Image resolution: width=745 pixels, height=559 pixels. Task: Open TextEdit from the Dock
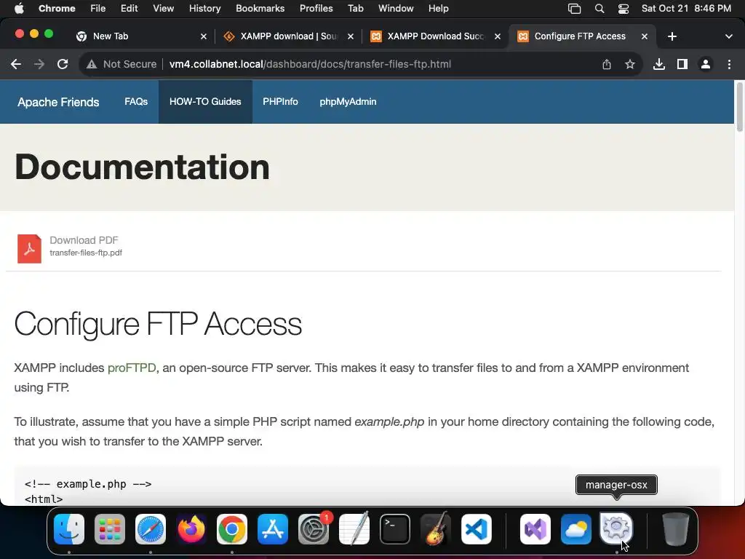tap(354, 529)
